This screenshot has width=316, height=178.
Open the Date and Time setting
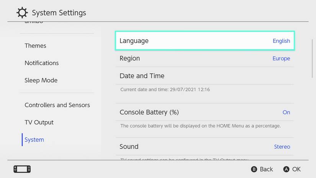(142, 76)
